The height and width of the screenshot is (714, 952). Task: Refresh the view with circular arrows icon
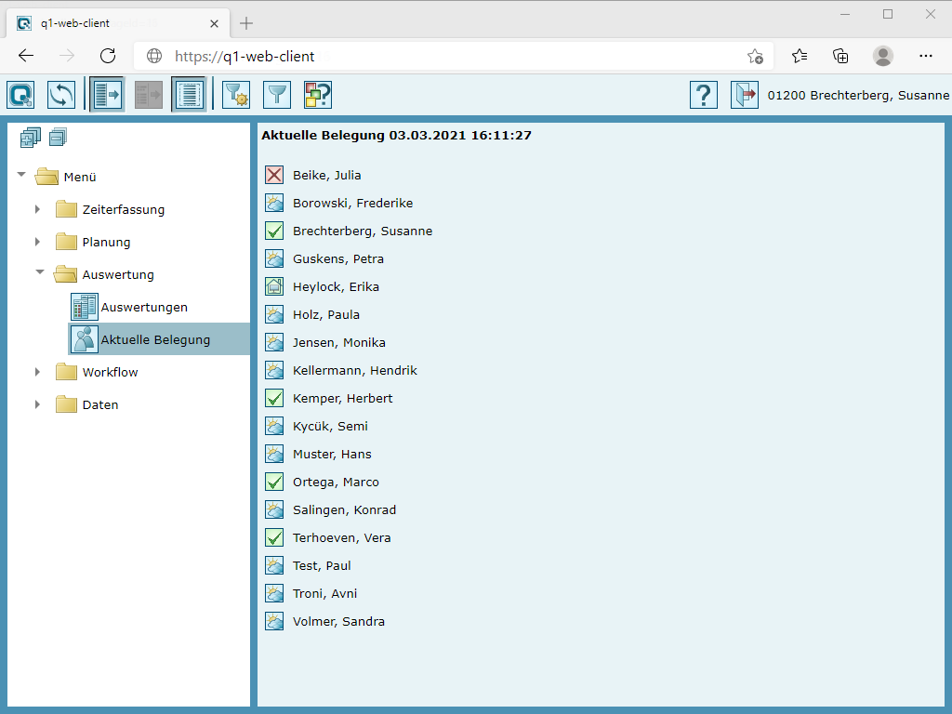pos(61,95)
